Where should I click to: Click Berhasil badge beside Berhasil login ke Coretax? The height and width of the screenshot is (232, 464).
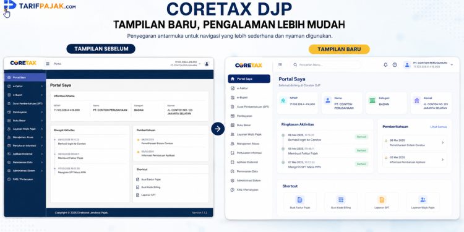click(x=362, y=137)
